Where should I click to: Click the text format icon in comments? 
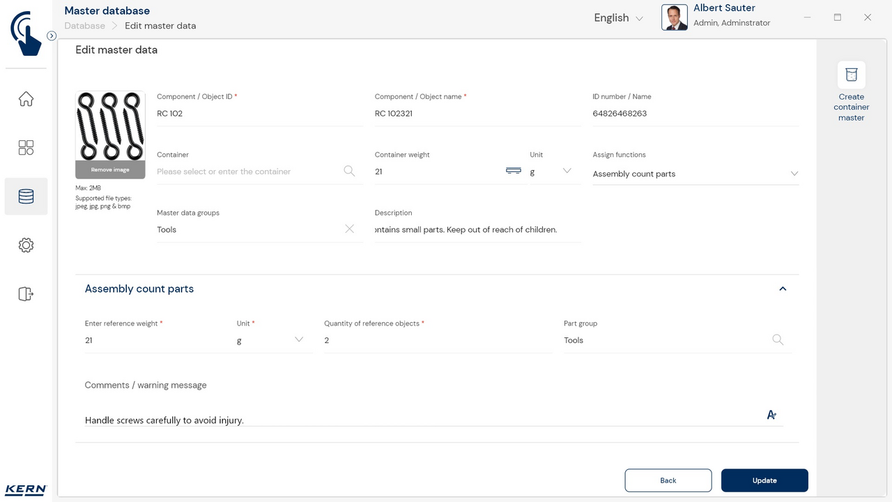[771, 415]
